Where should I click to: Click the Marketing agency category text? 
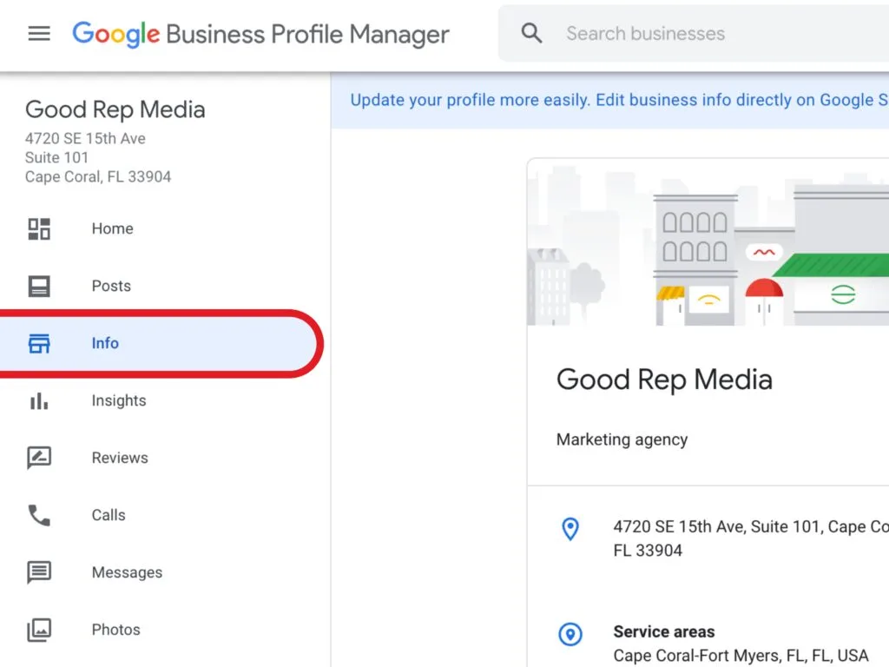(x=622, y=439)
